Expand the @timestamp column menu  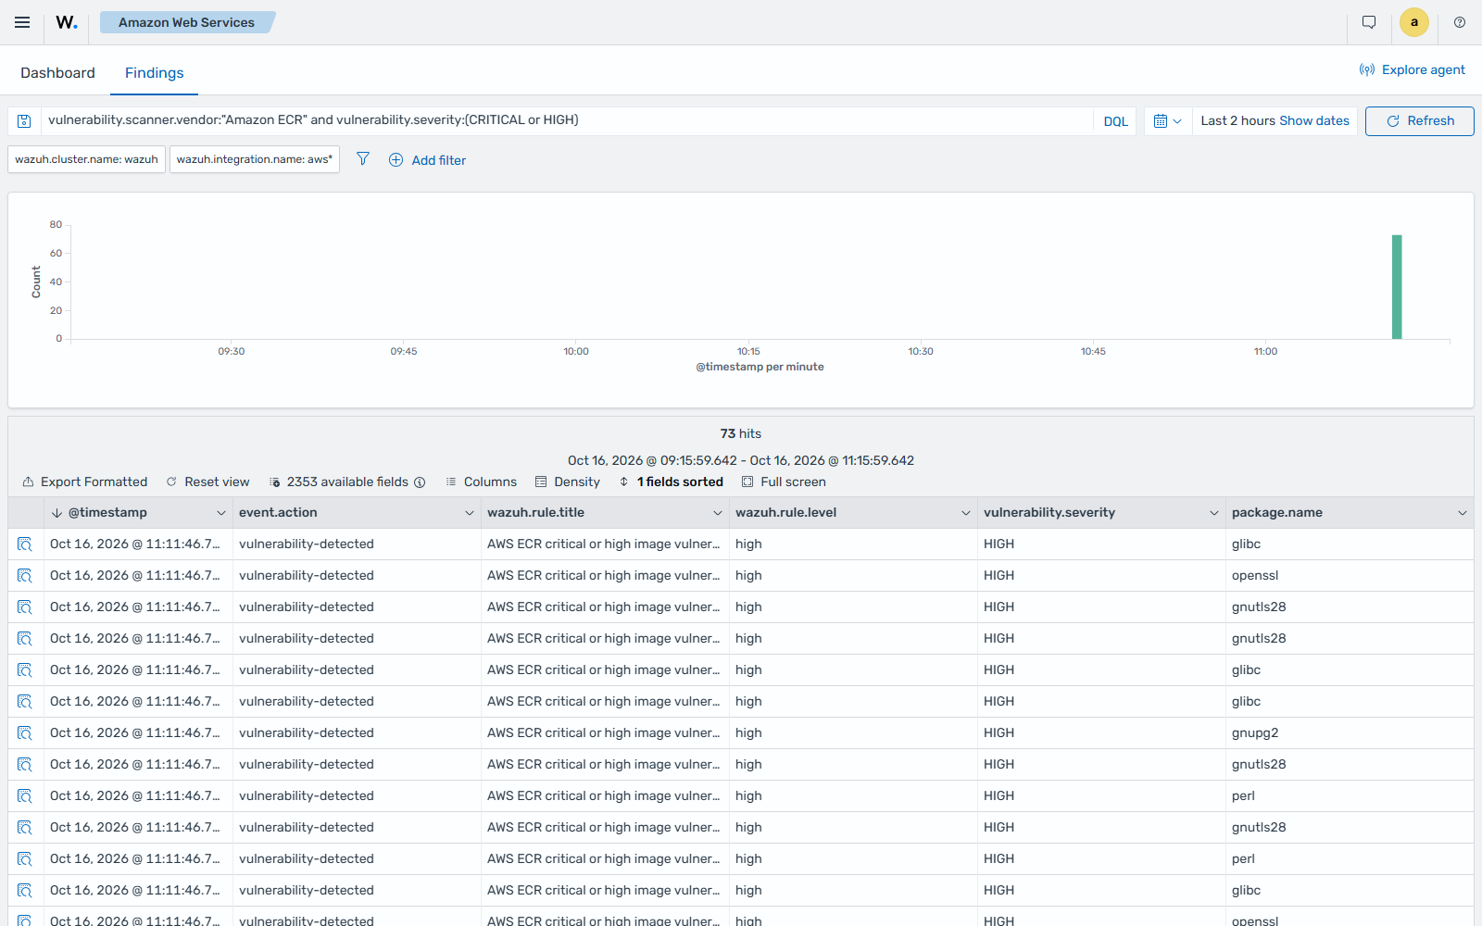(220, 513)
